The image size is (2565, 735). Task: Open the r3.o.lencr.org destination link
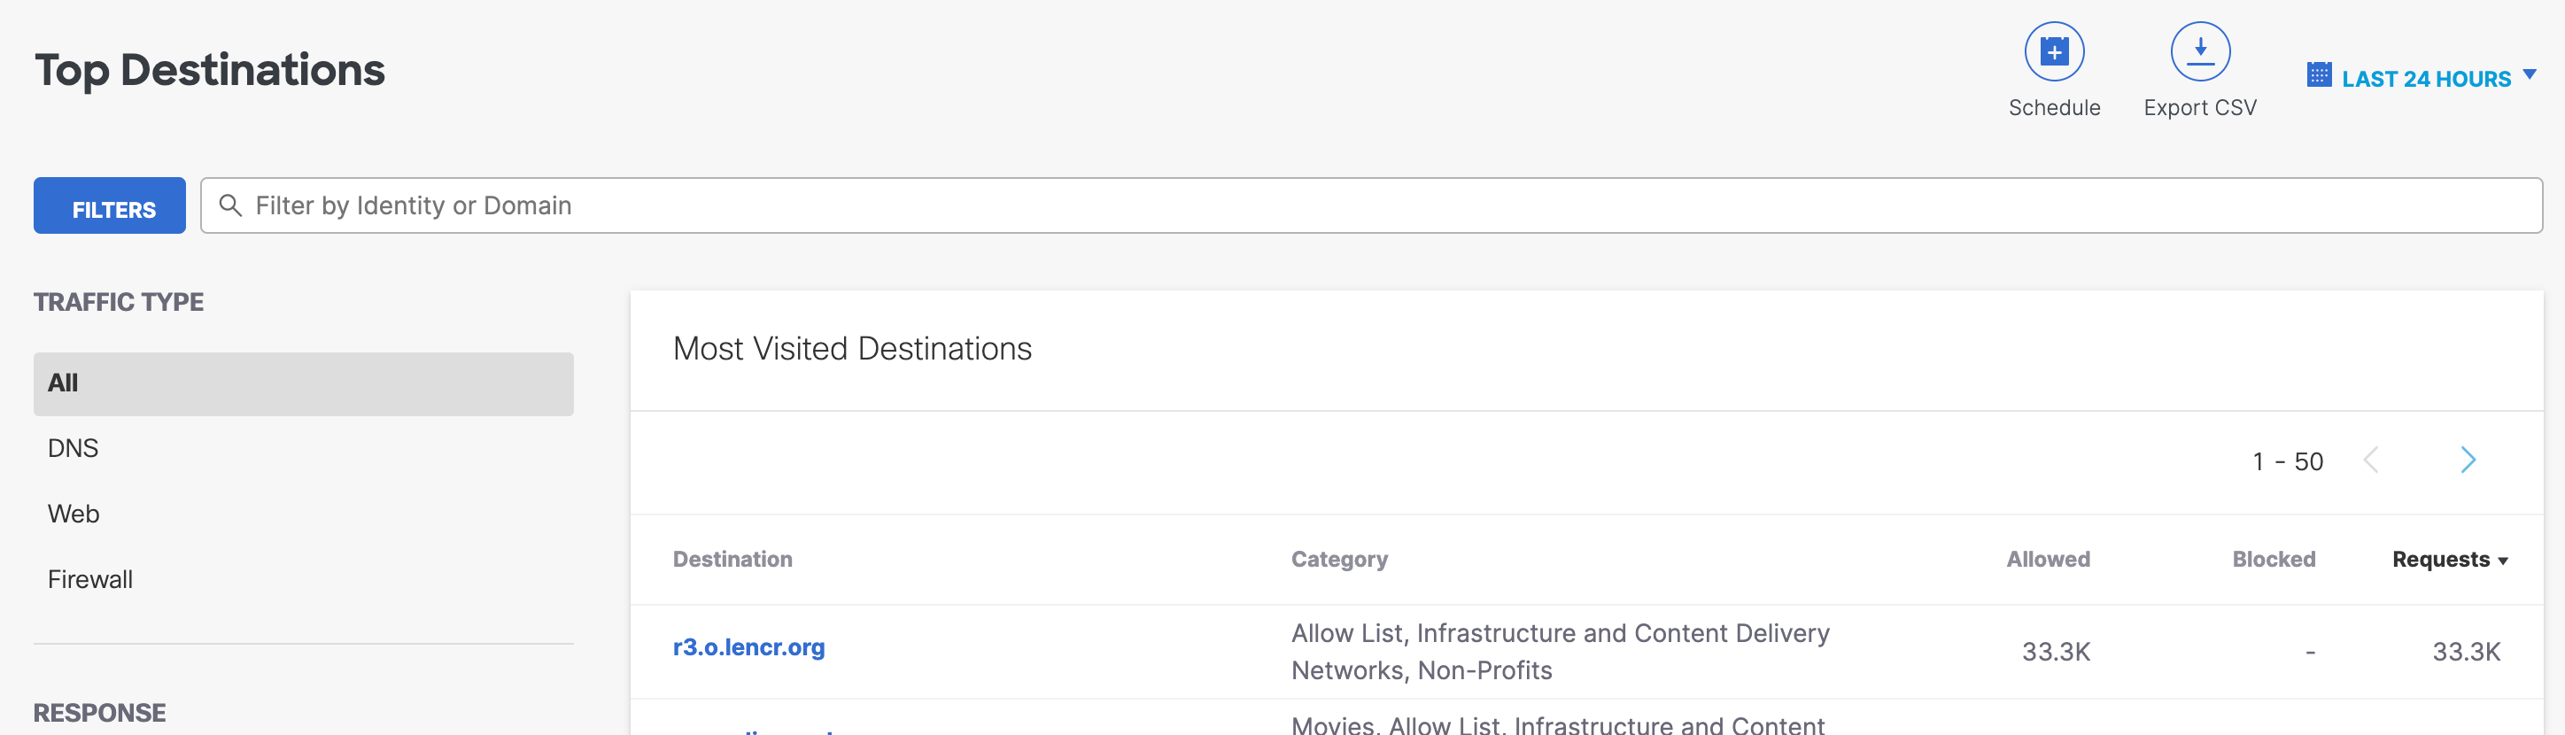click(x=748, y=647)
